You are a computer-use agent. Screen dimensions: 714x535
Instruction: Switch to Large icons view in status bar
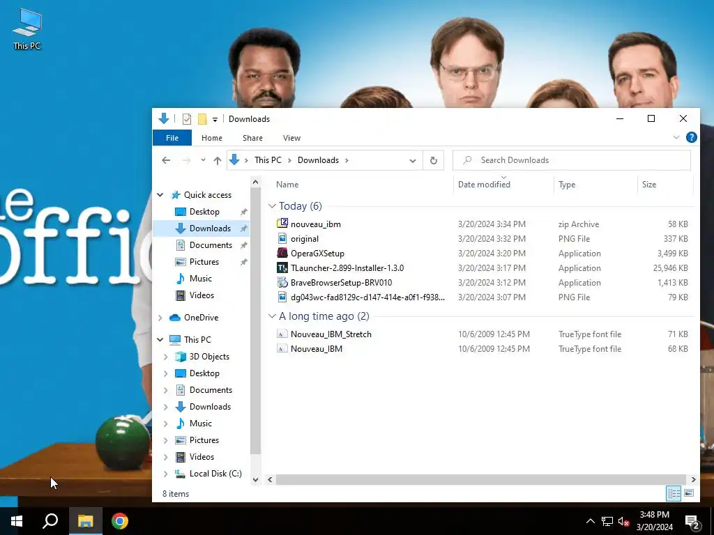click(x=689, y=493)
